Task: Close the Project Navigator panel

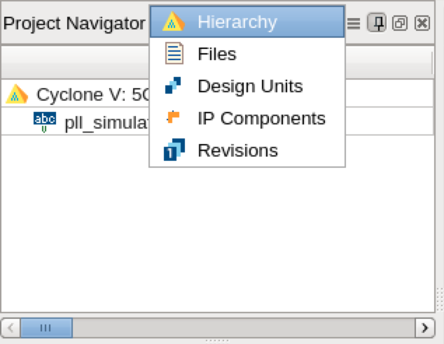Action: pyautogui.click(x=422, y=23)
